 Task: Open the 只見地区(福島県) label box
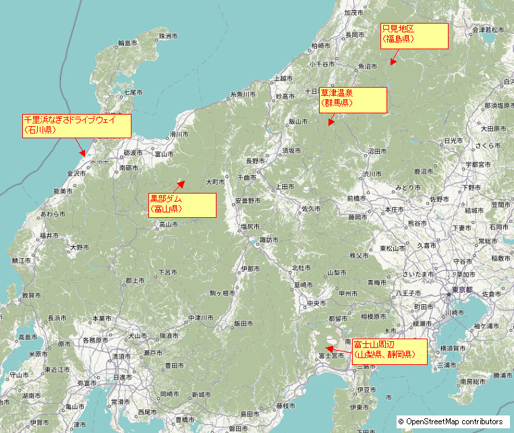click(x=414, y=35)
